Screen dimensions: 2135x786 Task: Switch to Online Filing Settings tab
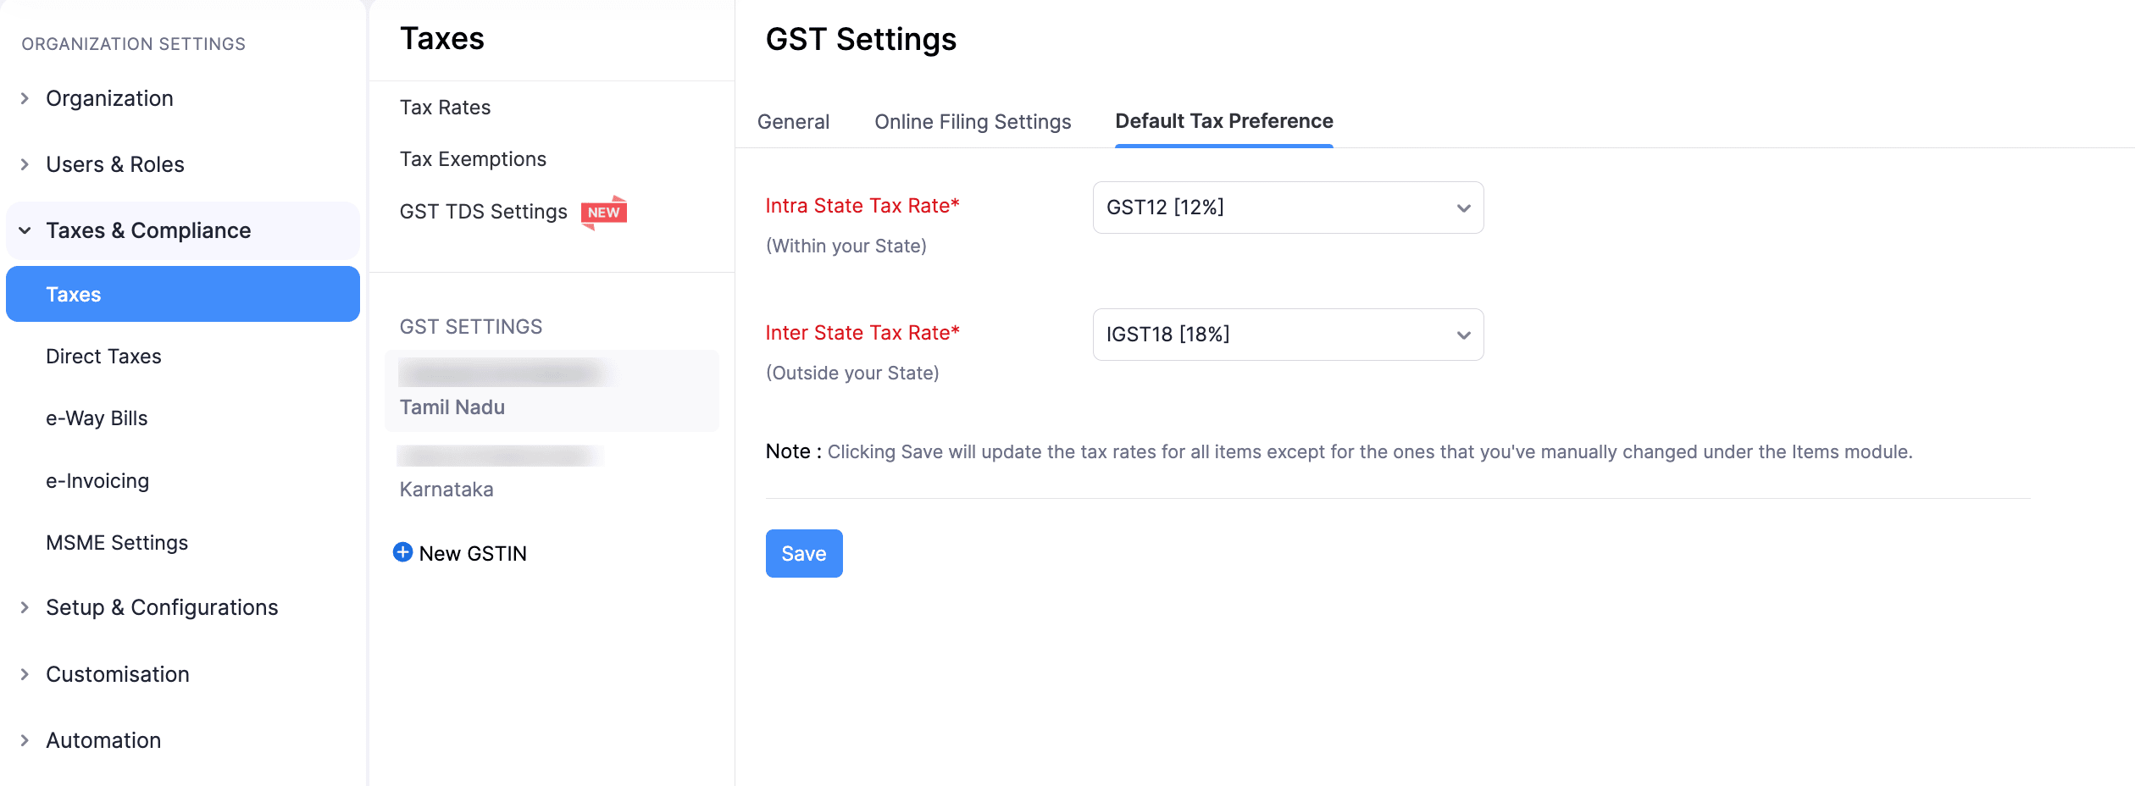click(973, 122)
